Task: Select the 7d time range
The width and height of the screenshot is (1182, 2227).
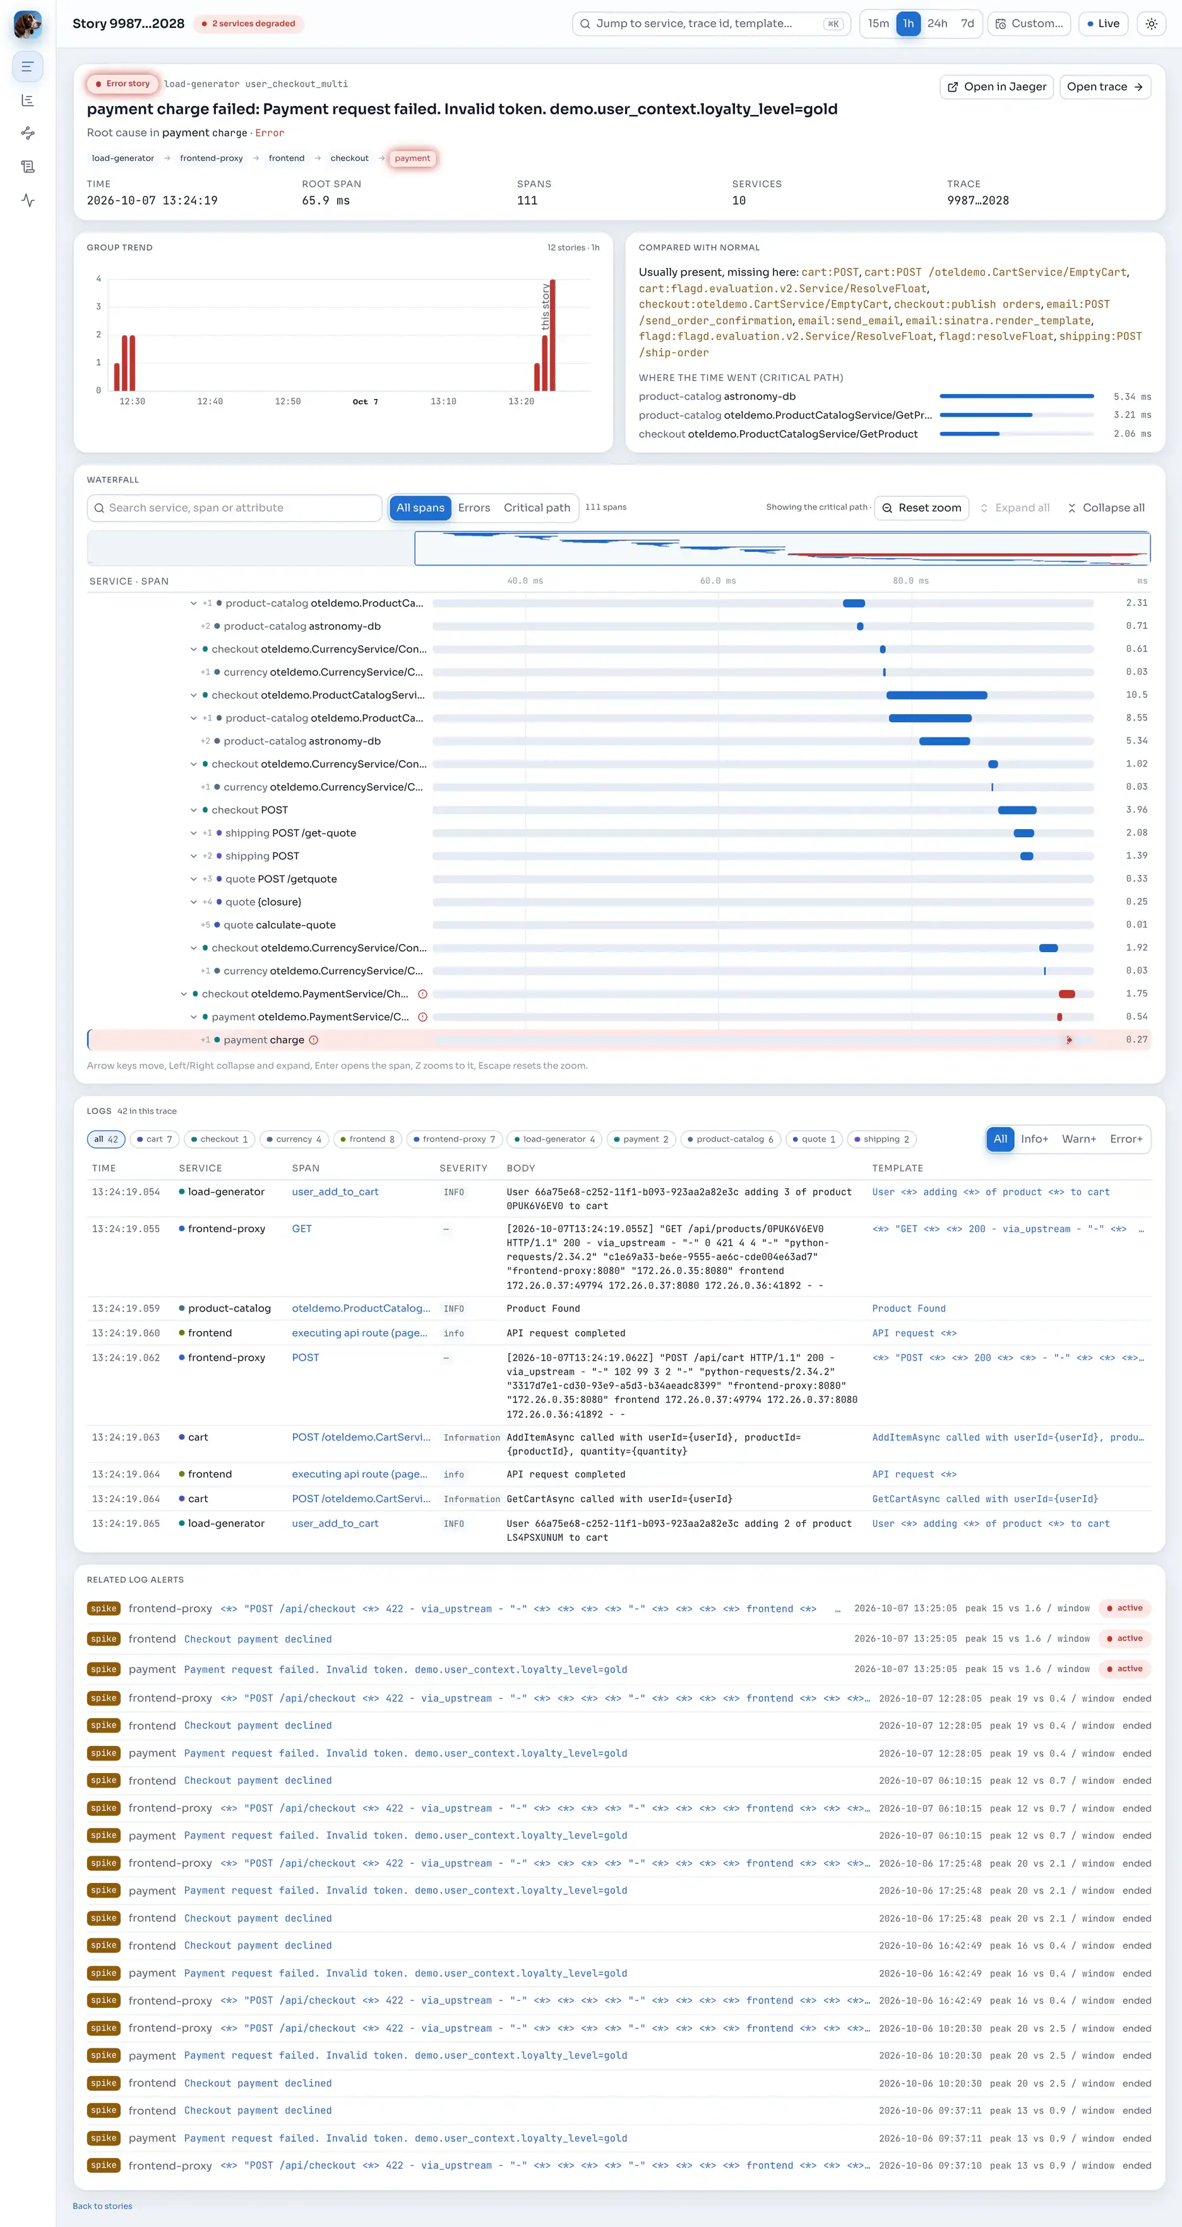Action: click(x=967, y=24)
